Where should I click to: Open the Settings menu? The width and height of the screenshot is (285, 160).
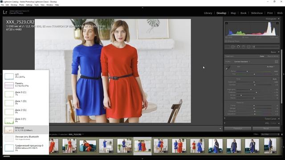29,5
